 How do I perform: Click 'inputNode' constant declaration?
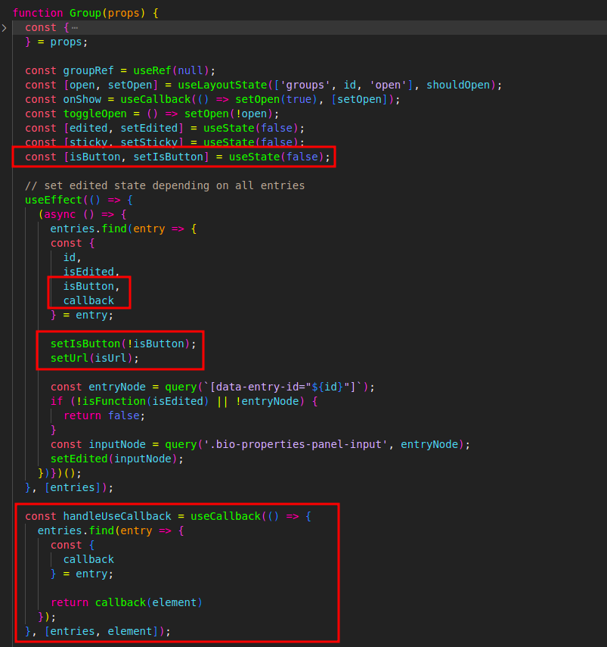[117, 444]
